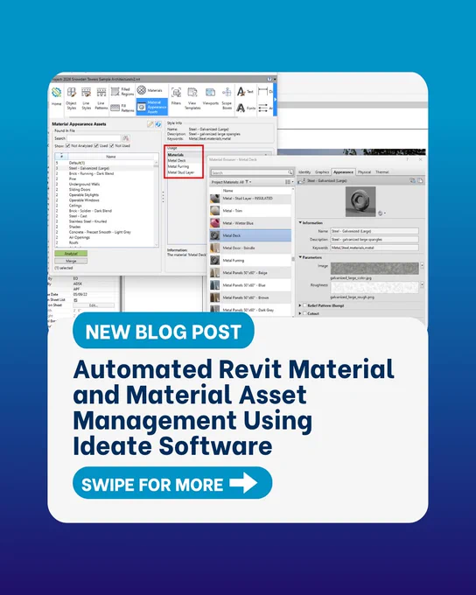
Task: Click the green Analyze button
Action: pos(71,254)
